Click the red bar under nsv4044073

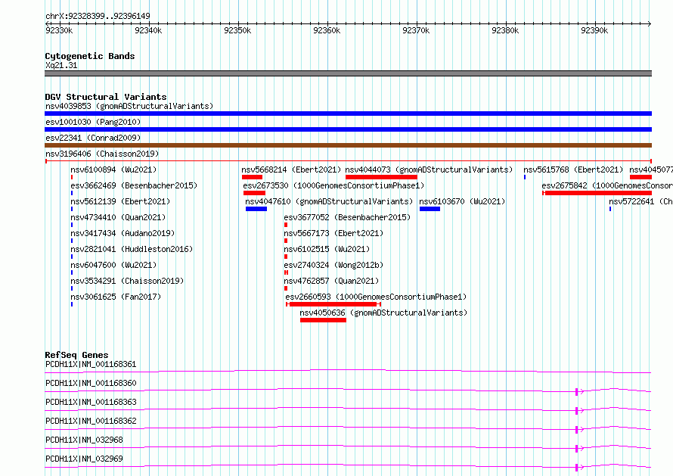coord(381,177)
